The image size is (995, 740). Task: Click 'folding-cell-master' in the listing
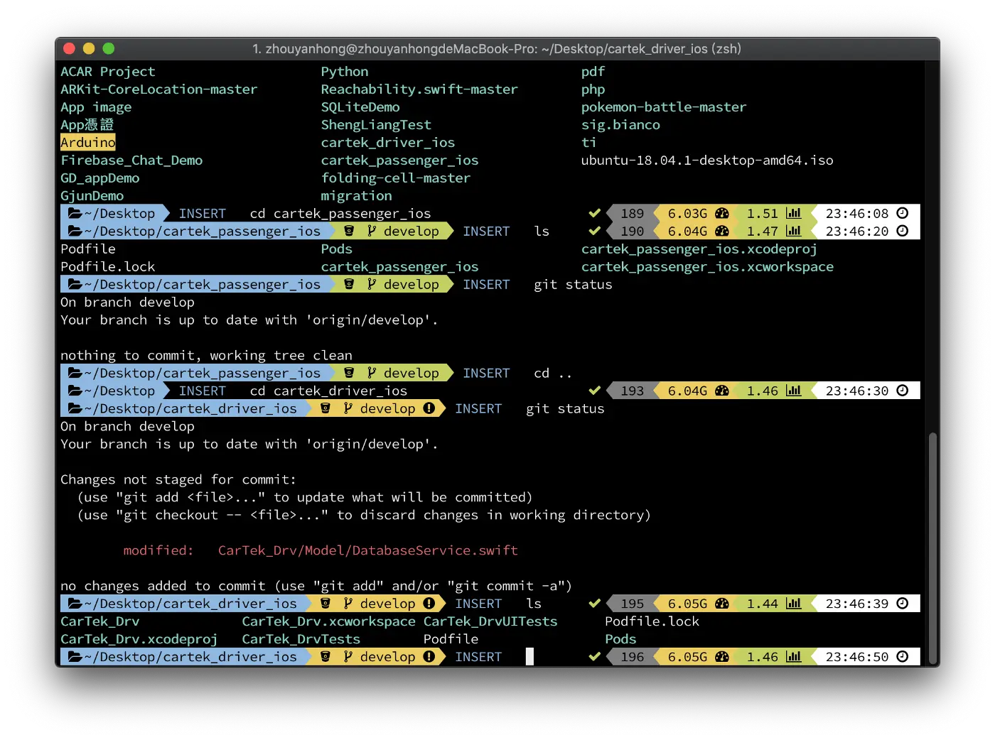coord(396,178)
